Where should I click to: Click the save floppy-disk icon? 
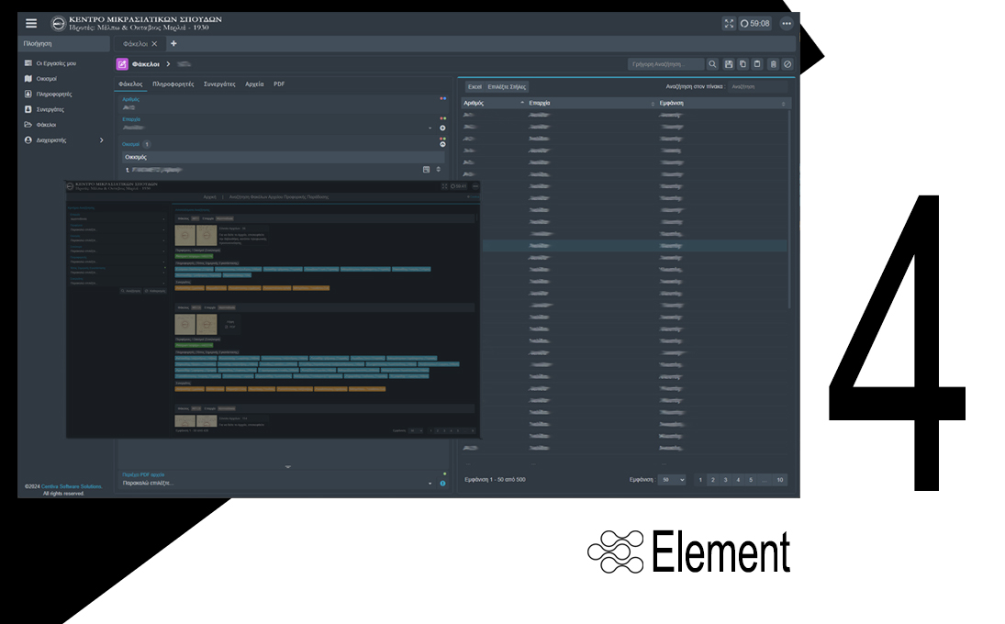pos(729,64)
